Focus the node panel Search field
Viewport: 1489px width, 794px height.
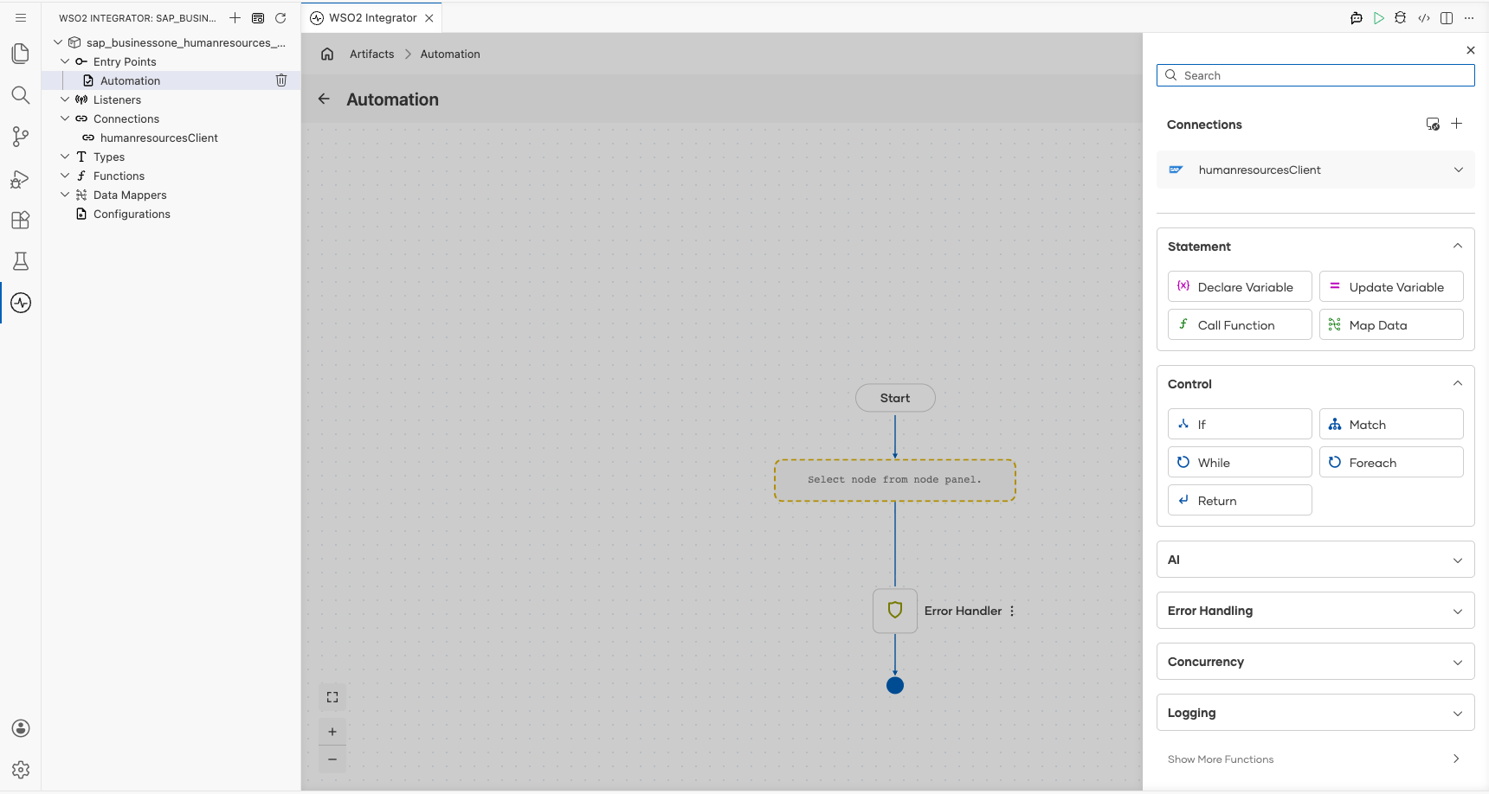[x=1316, y=75]
